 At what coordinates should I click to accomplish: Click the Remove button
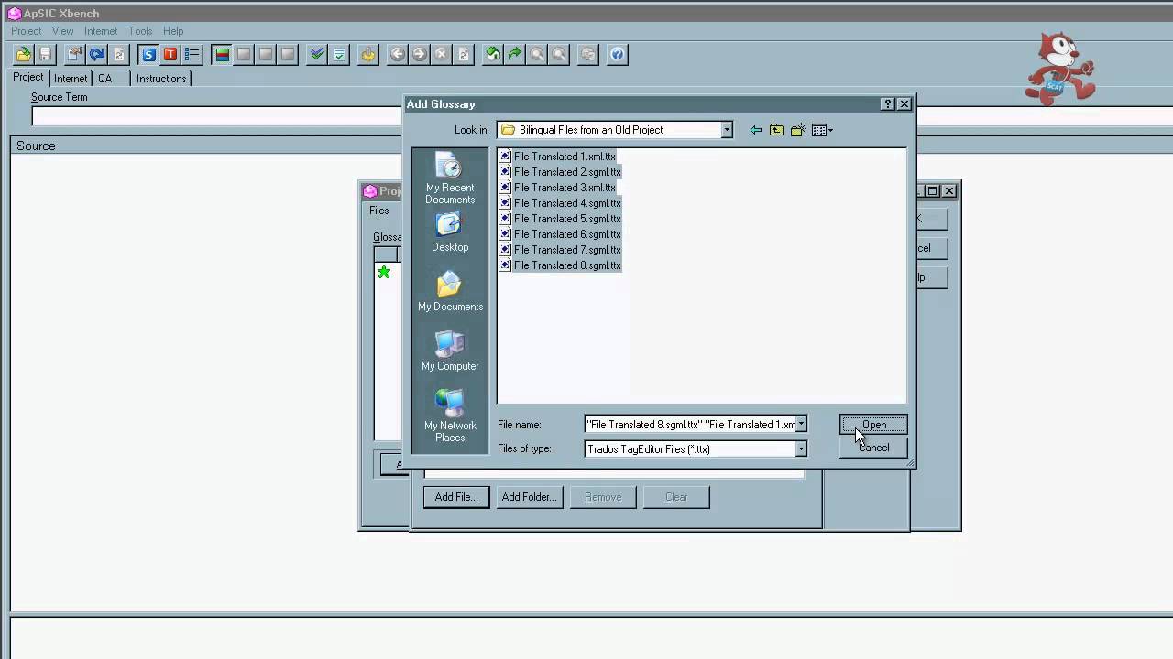[x=603, y=497]
